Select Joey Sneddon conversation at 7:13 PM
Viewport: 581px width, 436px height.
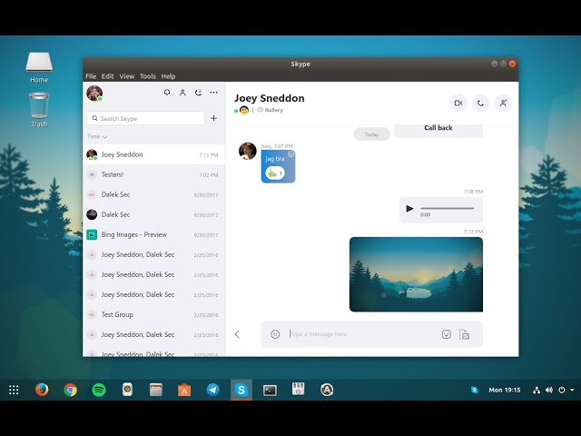point(153,154)
